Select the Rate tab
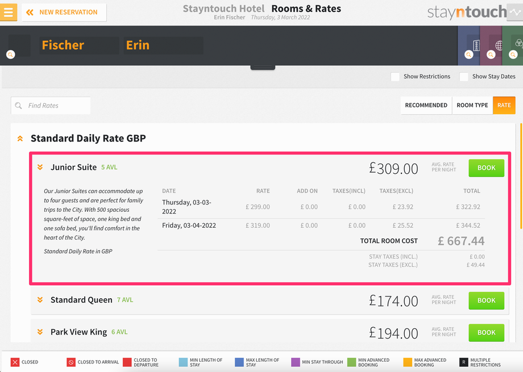 tap(504, 105)
